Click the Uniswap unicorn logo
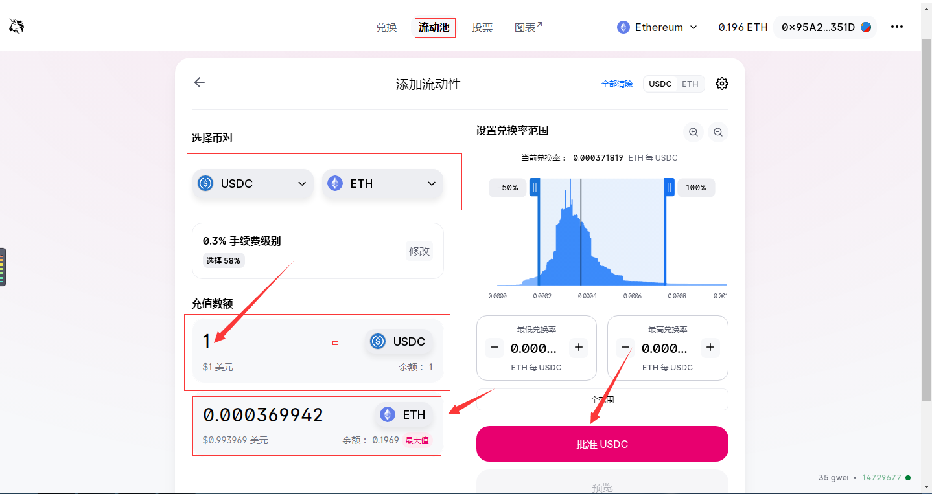Screen dimensions: 932x494 pos(16,27)
